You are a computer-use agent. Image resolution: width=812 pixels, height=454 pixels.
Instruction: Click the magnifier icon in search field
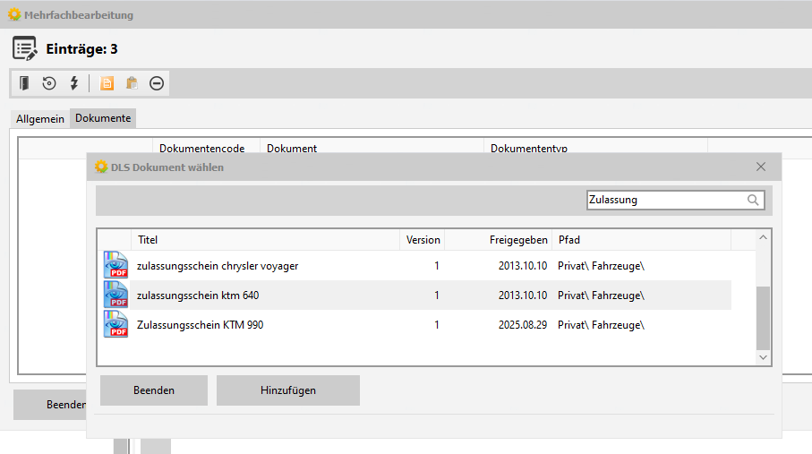click(x=754, y=201)
